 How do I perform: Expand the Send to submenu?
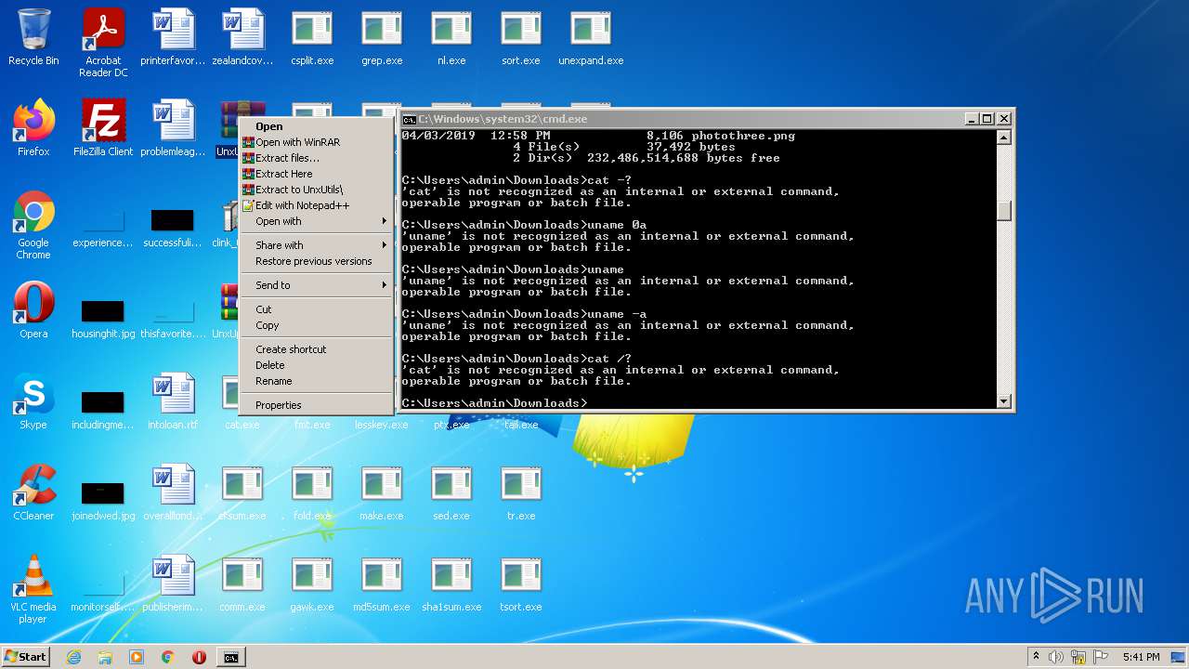point(316,285)
